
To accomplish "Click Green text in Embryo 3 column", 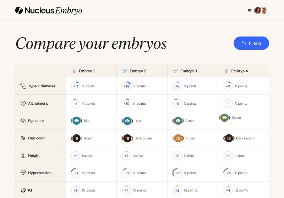I will point(190,121).
